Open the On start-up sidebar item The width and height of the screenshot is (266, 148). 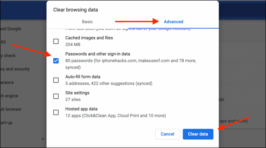[6, 123]
